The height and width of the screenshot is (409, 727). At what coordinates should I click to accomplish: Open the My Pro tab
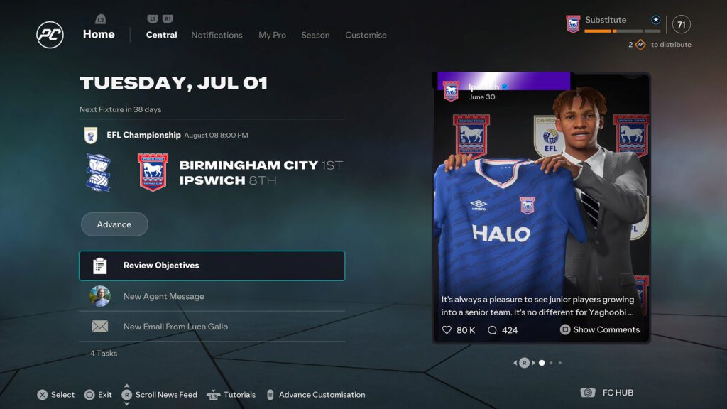pyautogui.click(x=272, y=35)
